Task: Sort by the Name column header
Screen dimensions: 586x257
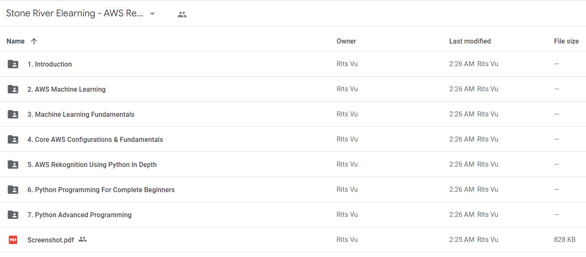Action: coord(16,41)
